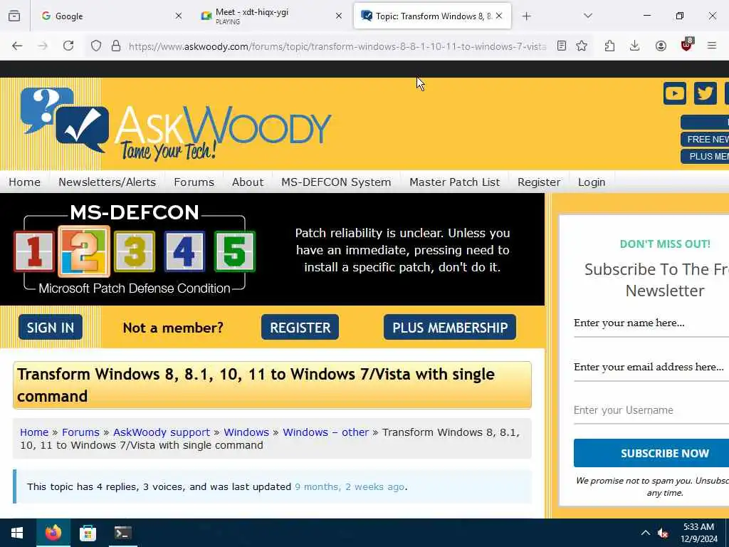Click the Windows – other breadcrumb link
This screenshot has height=547, width=729.
pos(325,432)
